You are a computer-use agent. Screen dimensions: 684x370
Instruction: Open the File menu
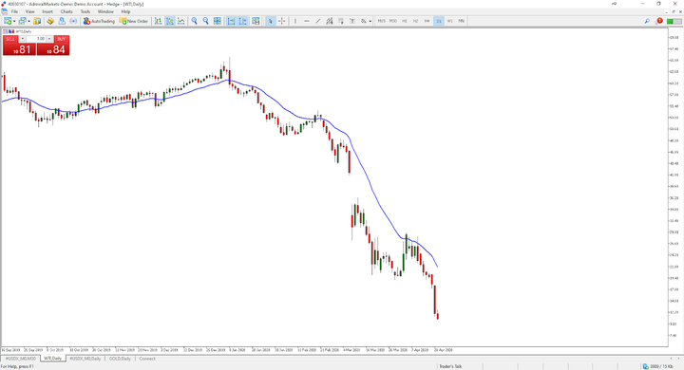pos(14,11)
